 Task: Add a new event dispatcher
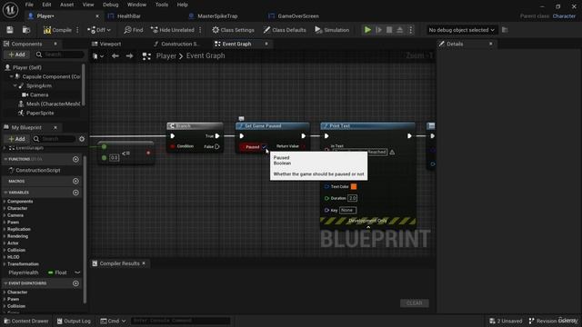click(75, 283)
